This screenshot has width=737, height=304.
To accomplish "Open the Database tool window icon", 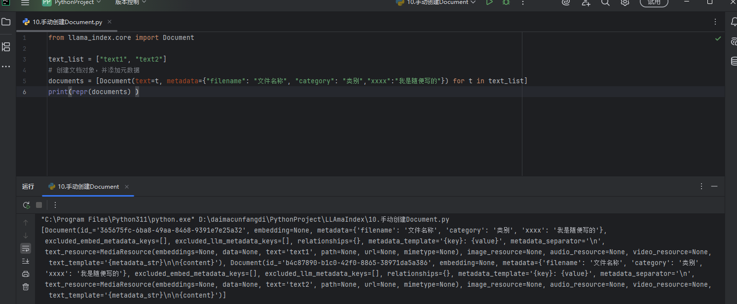I will 734,61.
